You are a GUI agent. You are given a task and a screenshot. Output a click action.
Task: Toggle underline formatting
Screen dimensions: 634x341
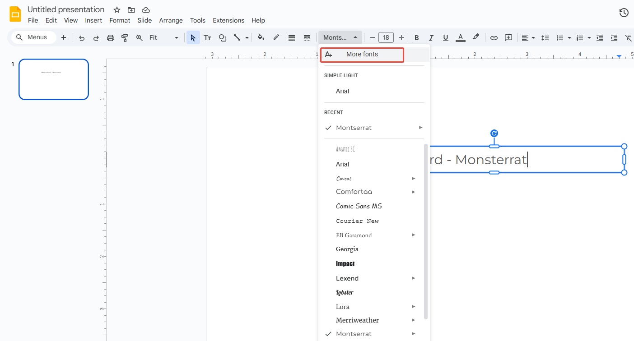[x=446, y=37]
